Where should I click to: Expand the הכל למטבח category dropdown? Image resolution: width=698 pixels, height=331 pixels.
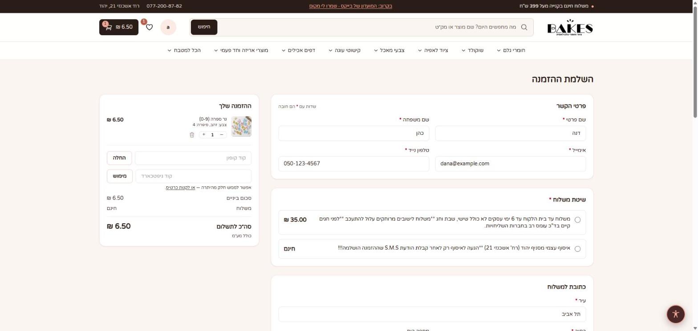point(184,50)
